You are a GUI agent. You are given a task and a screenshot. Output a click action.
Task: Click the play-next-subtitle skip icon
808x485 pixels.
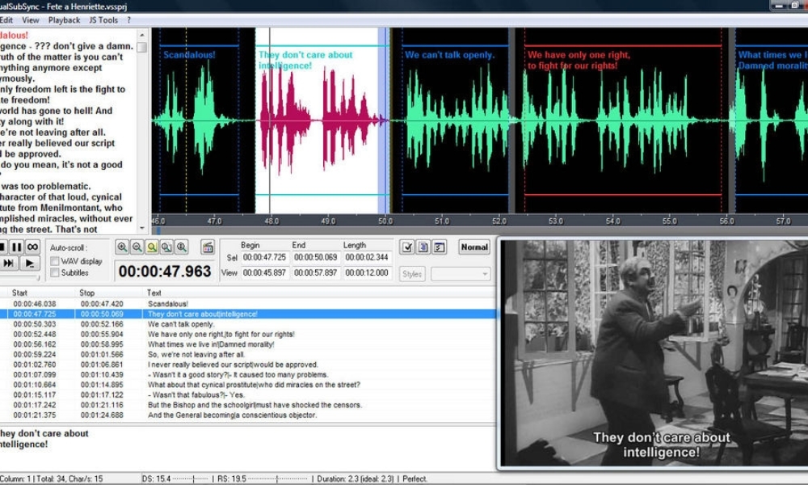9,264
